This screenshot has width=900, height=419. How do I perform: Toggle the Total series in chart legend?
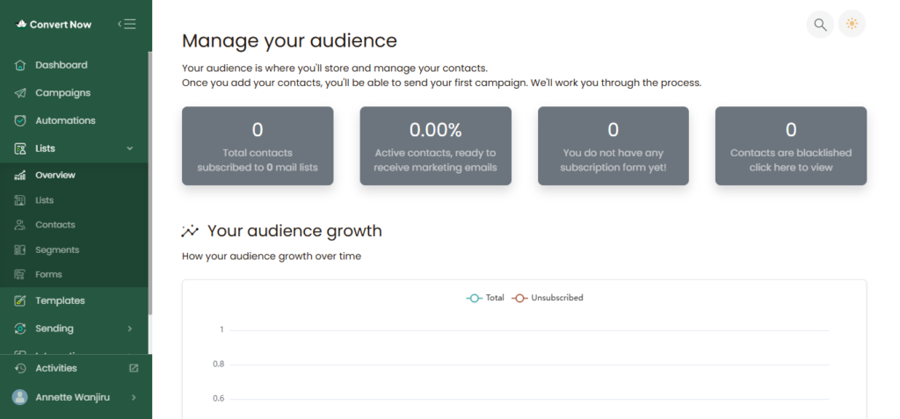tap(485, 298)
